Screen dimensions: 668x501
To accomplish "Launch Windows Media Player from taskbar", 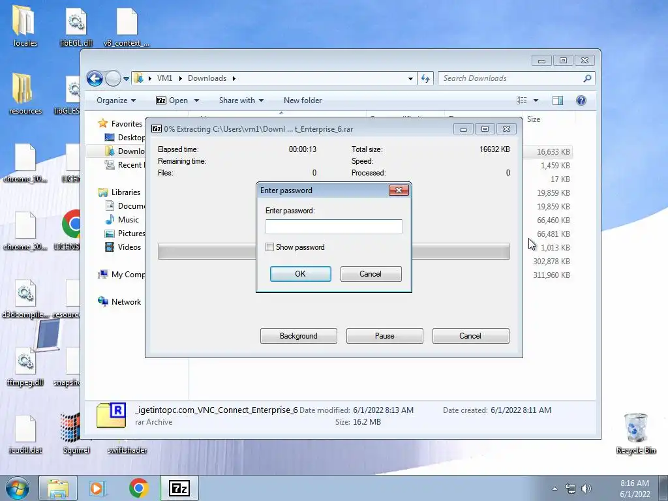I will point(98,488).
